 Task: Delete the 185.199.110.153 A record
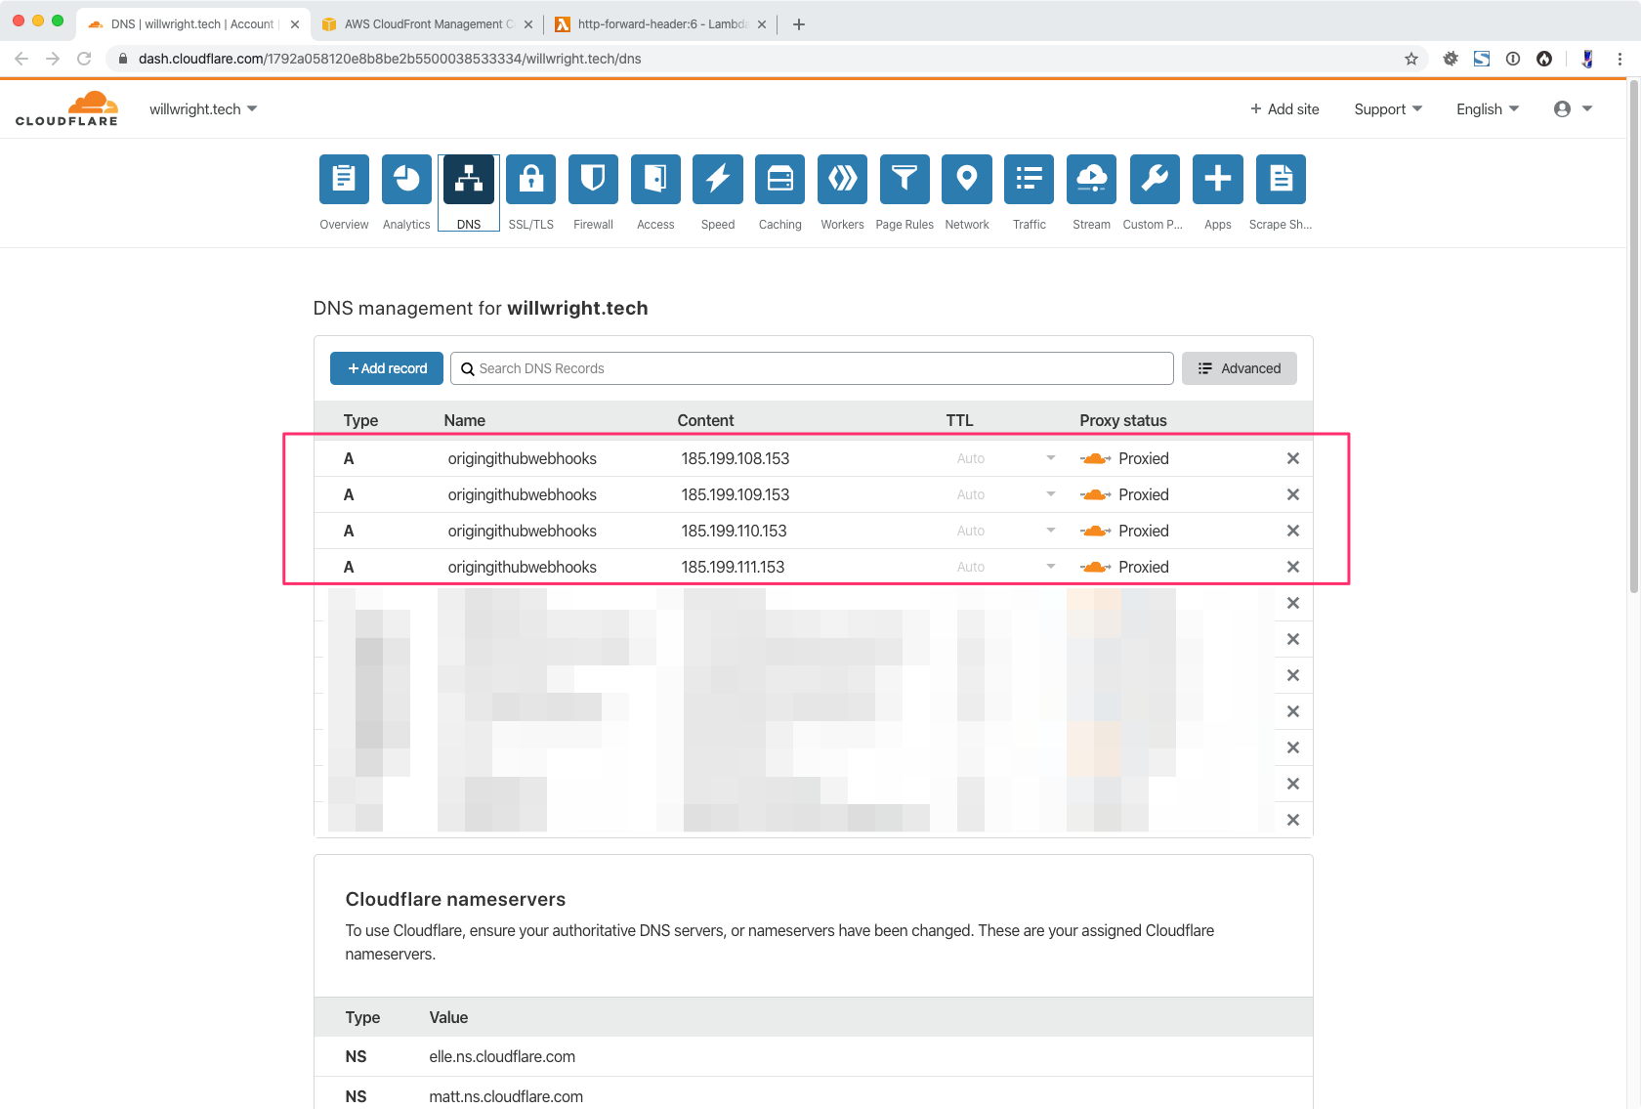coord(1293,531)
